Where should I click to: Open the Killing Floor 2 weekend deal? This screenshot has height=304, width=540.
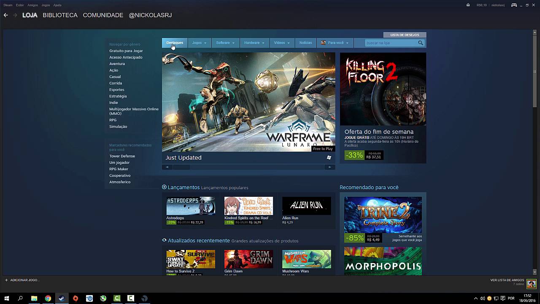click(383, 108)
